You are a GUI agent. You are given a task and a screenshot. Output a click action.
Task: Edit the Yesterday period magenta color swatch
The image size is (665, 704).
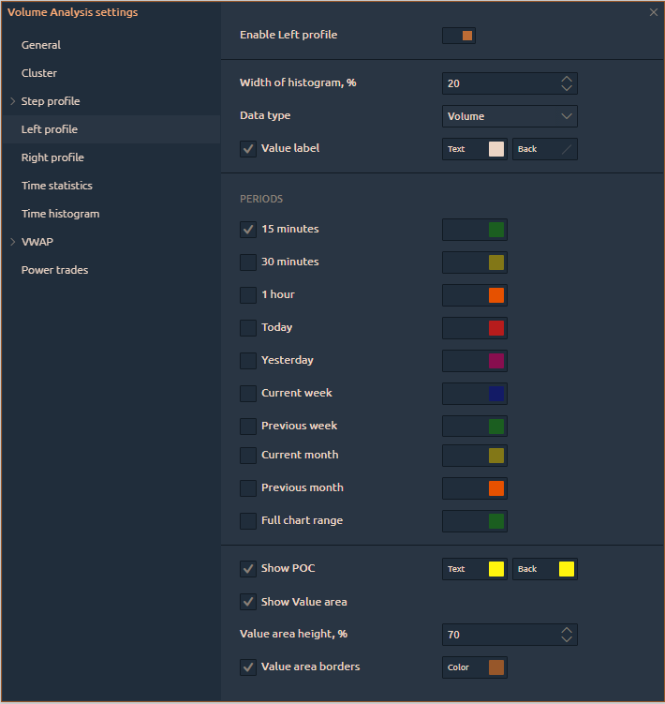(496, 361)
